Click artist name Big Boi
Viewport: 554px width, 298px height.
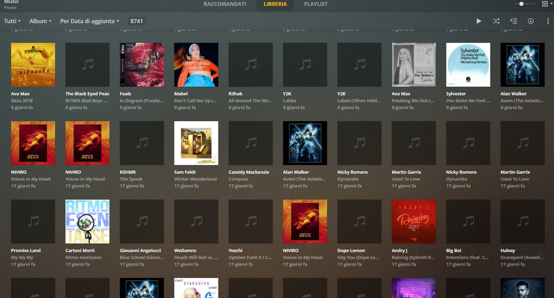click(453, 250)
